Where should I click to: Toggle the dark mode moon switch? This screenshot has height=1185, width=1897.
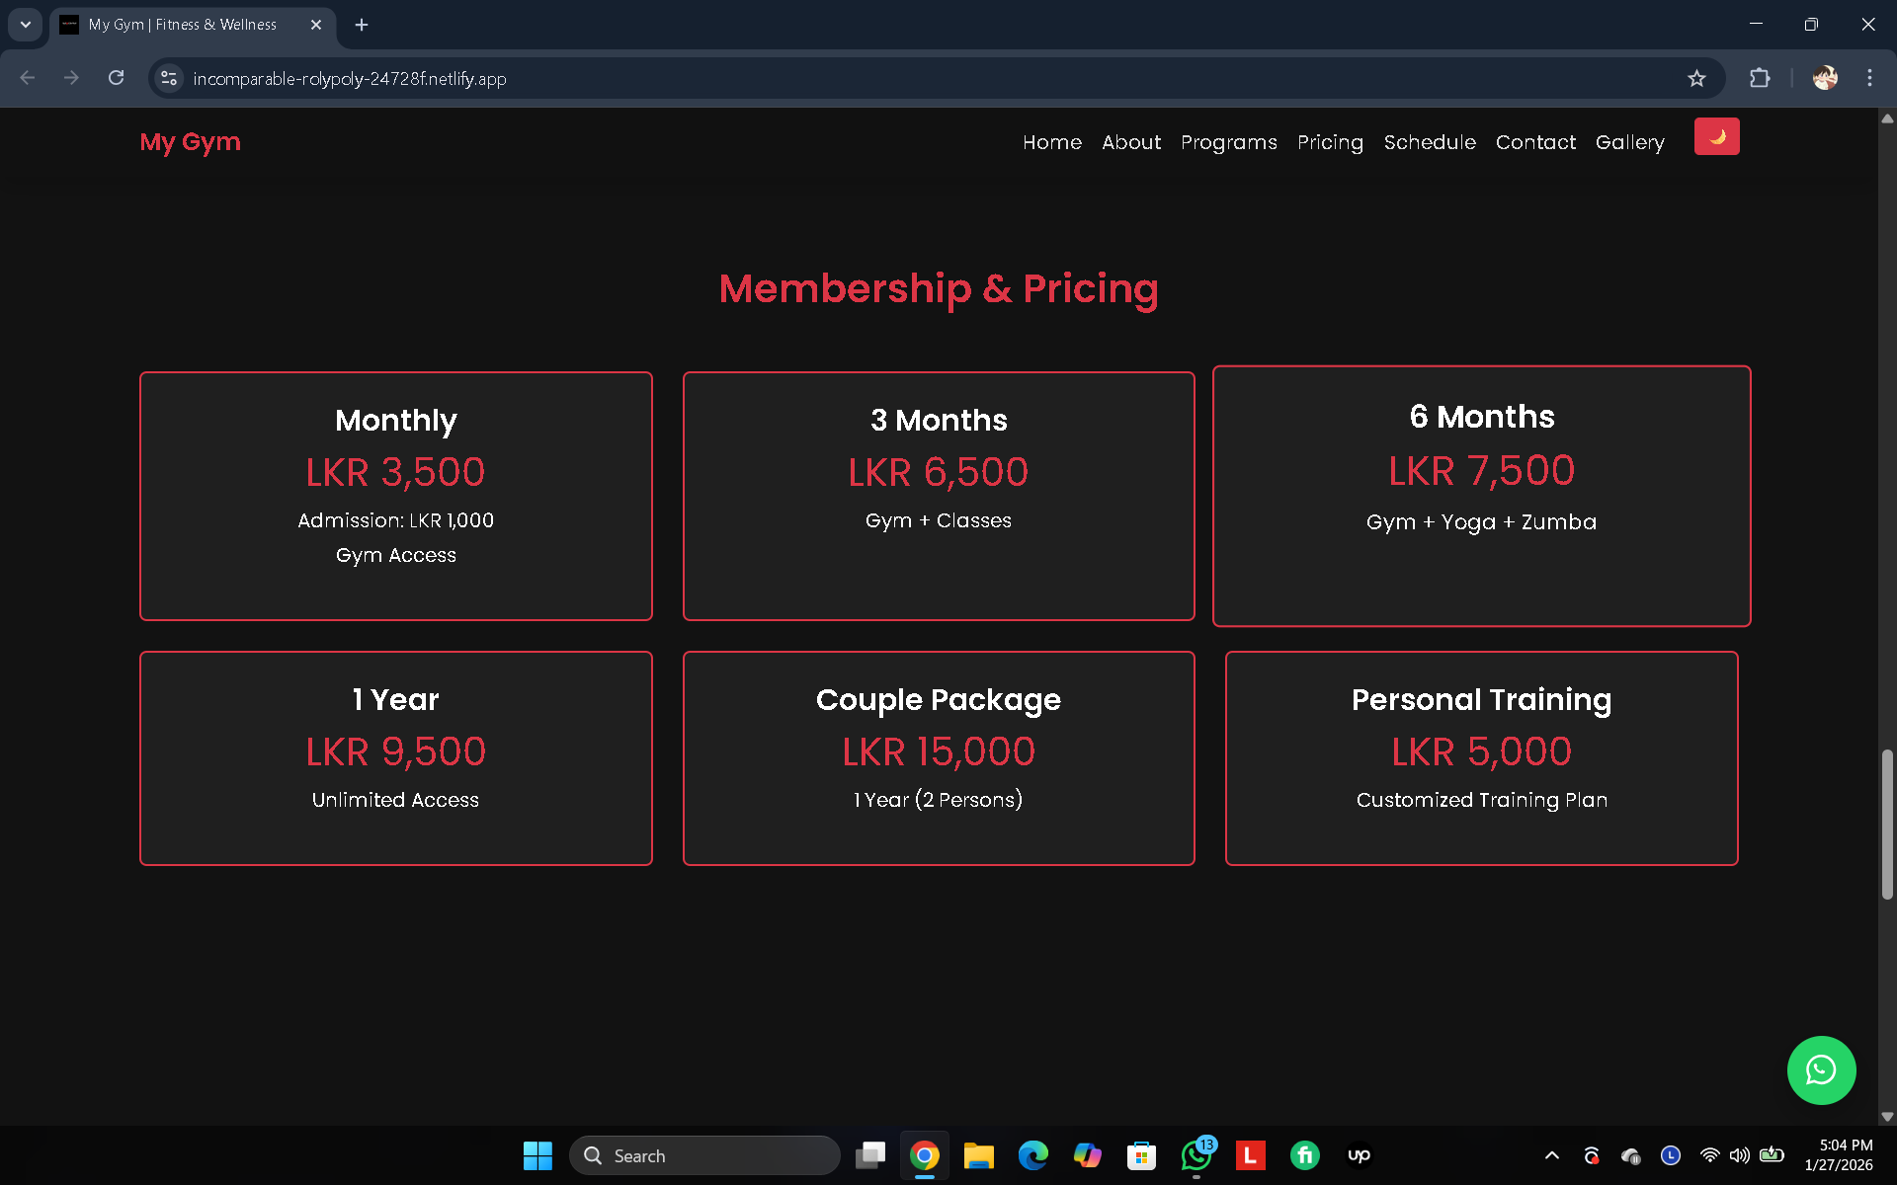point(1717,136)
